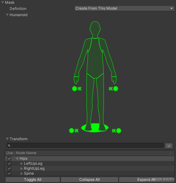176x183 pixels.
Task: Uncheck the Use box for Hips
Action: click(x=9, y=158)
